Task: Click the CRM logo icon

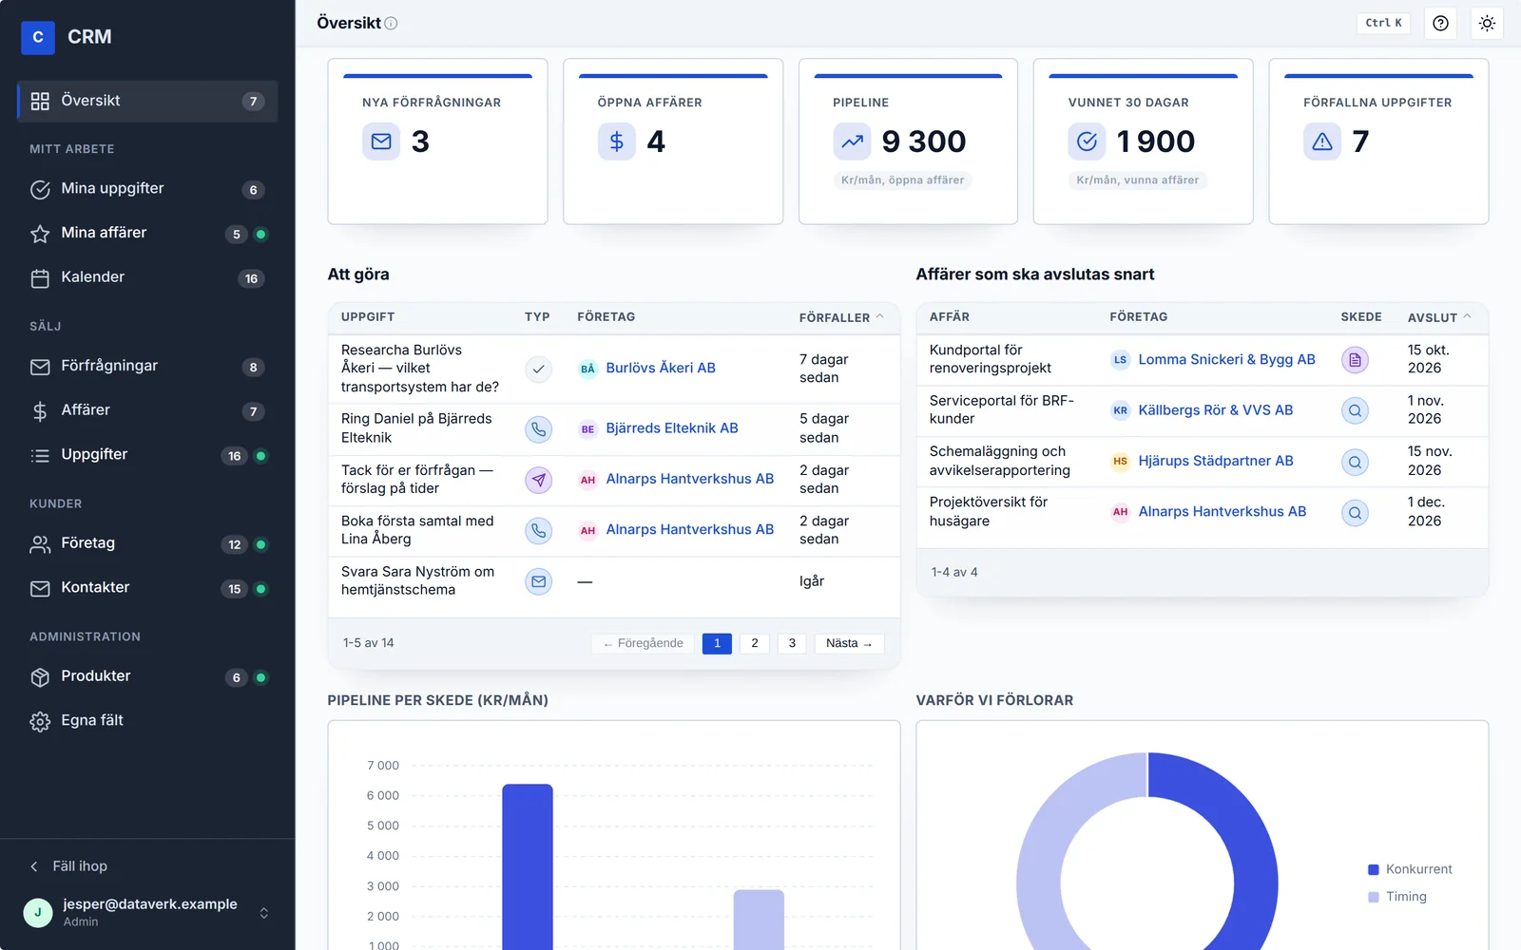Action: [x=38, y=37]
